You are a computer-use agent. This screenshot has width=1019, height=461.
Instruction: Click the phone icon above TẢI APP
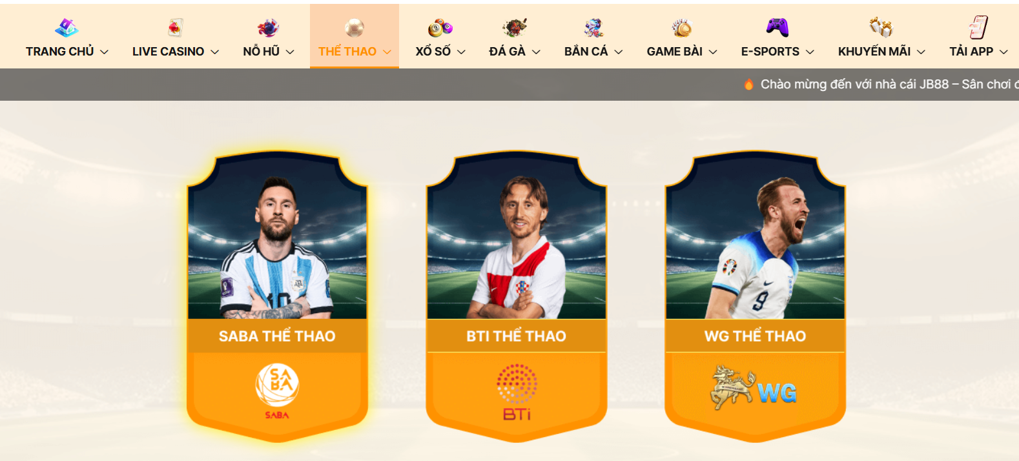point(978,28)
